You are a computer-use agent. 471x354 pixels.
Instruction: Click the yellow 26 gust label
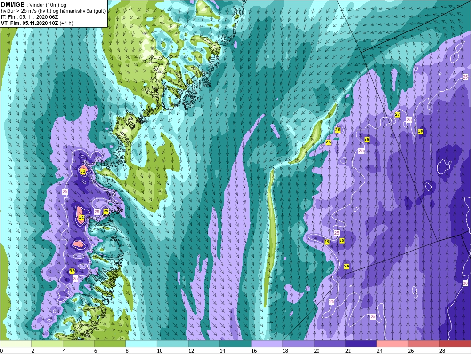coord(328,142)
